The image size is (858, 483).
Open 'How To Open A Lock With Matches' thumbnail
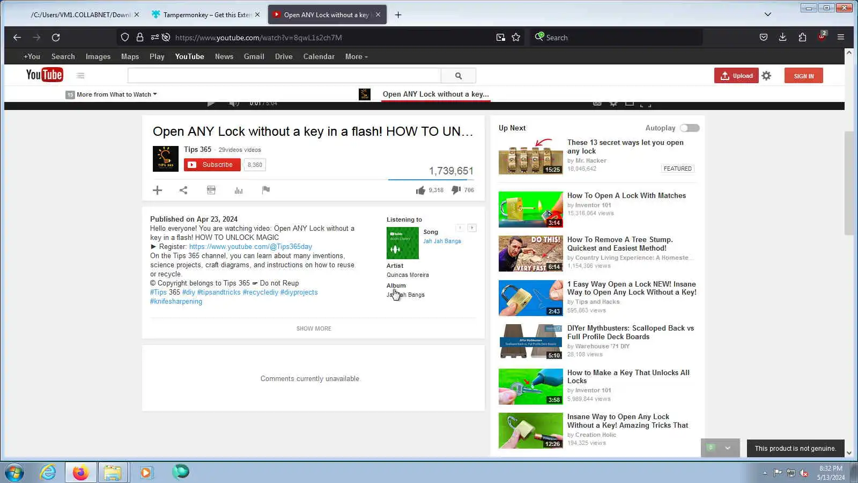tap(531, 209)
